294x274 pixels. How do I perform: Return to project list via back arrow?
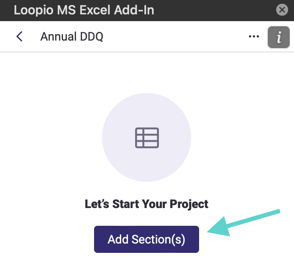19,36
